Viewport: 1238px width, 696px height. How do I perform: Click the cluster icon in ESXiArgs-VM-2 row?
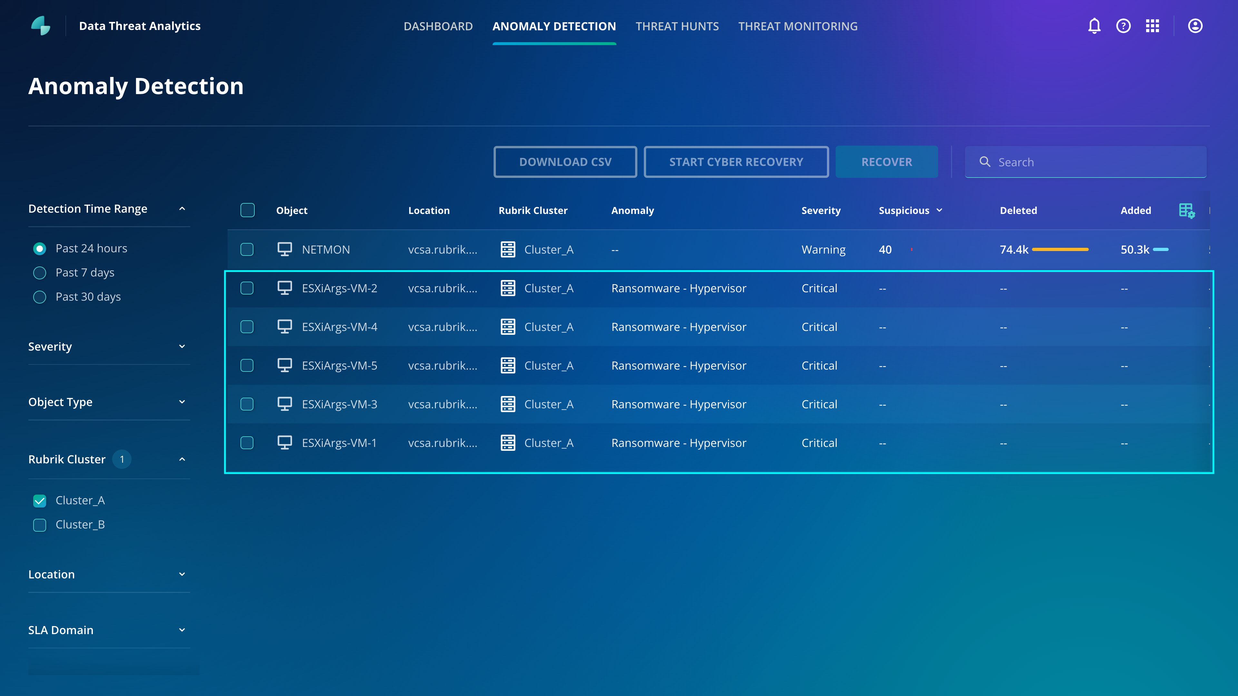(x=508, y=288)
